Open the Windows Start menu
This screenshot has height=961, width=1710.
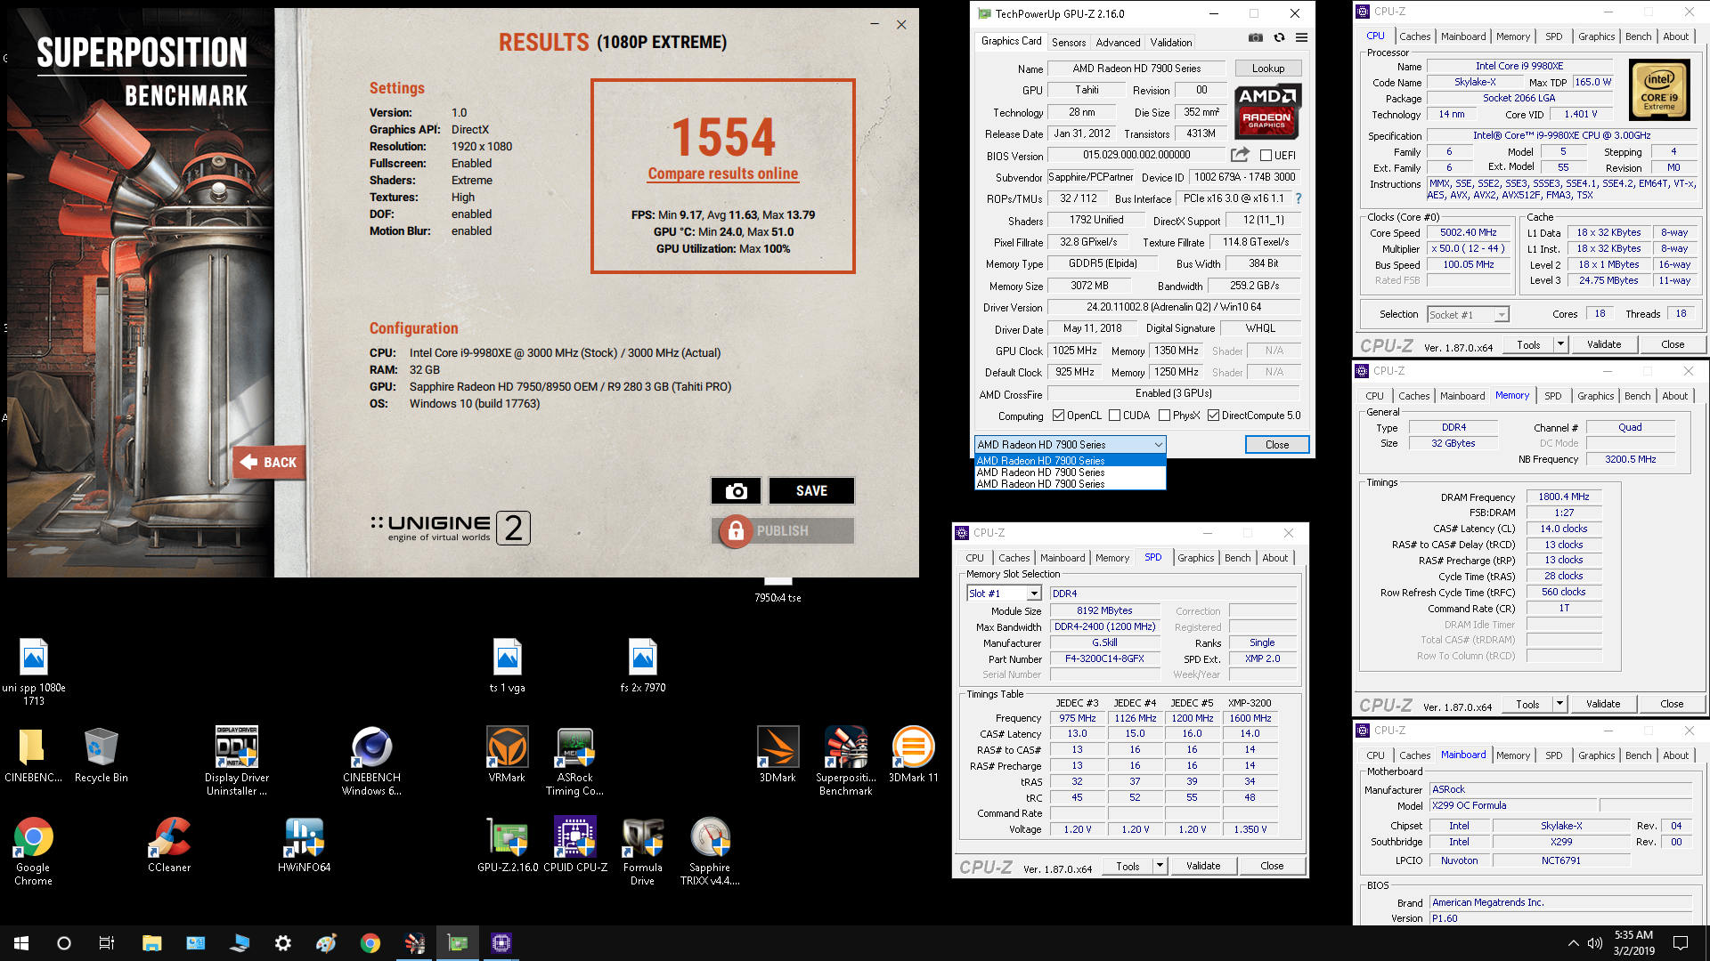[21, 943]
